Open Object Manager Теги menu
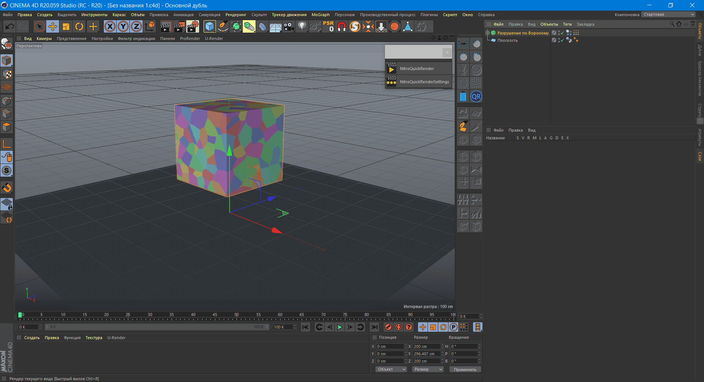 [567, 24]
